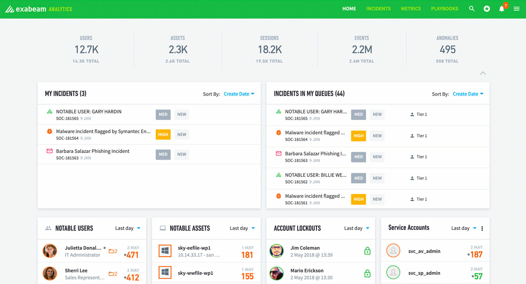Screen dimensions: 526x284
Task: Open the Create Date sort dropdown for My Incidents
Action: pyautogui.click(x=239, y=94)
